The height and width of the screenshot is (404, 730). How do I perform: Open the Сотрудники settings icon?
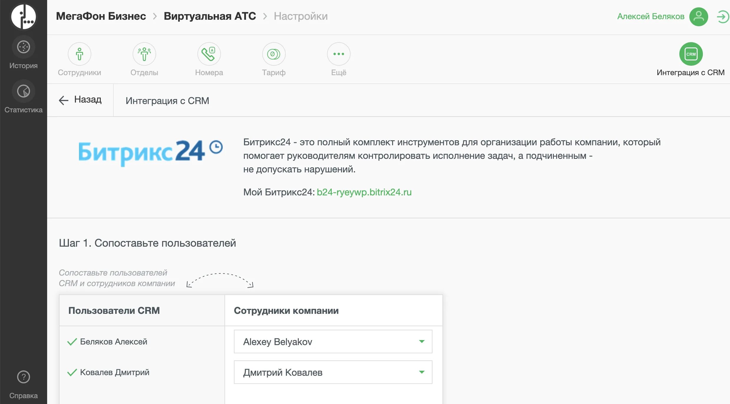click(80, 54)
